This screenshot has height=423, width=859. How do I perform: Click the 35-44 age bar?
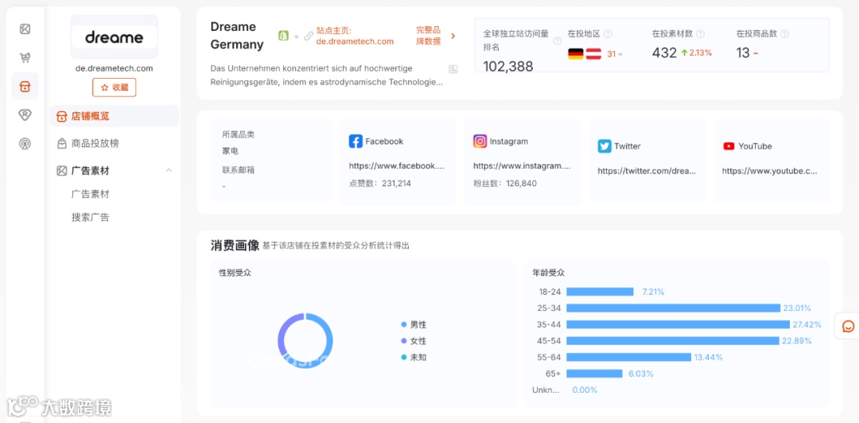point(678,324)
